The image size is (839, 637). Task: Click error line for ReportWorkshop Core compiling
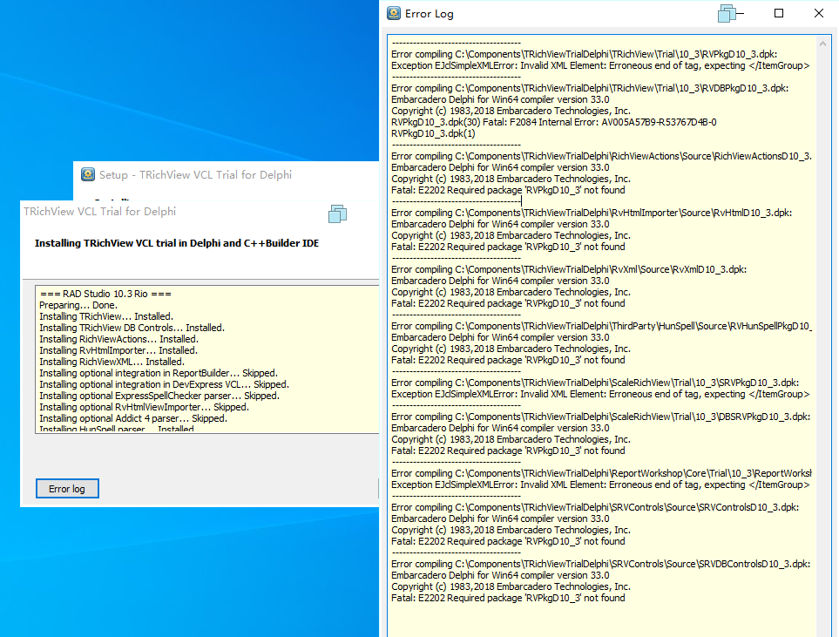[601, 473]
